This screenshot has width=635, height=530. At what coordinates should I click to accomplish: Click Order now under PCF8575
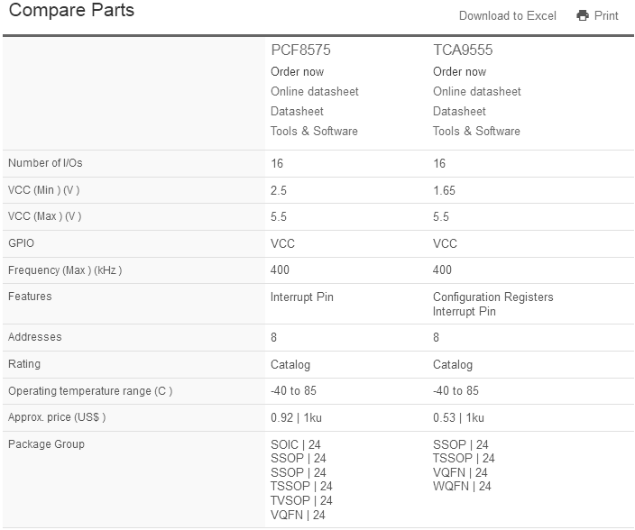pos(297,71)
